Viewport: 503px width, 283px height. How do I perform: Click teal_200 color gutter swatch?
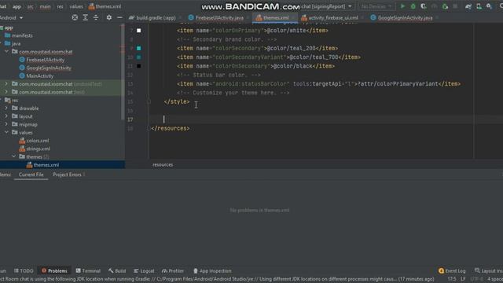pyautogui.click(x=139, y=48)
